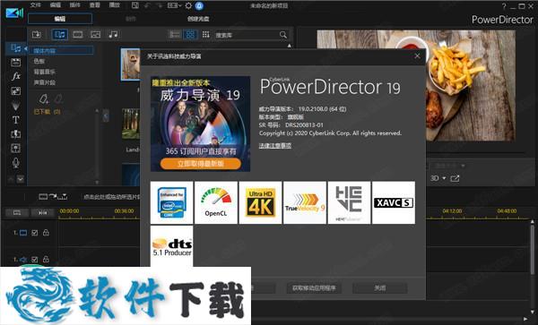Screen dimensions: 538x325
Task: Show all media types filter
Action: pos(60,35)
